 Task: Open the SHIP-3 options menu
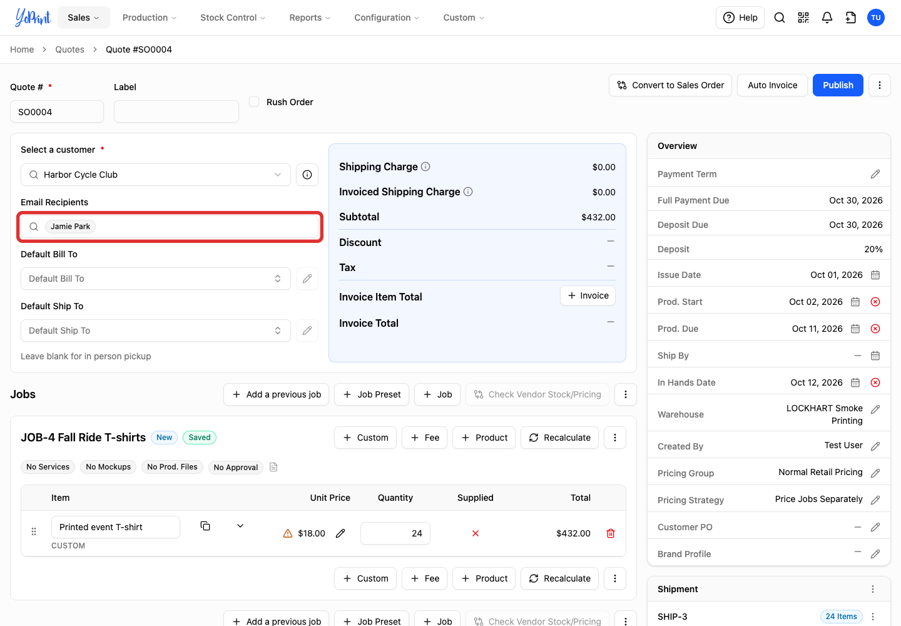point(873,617)
